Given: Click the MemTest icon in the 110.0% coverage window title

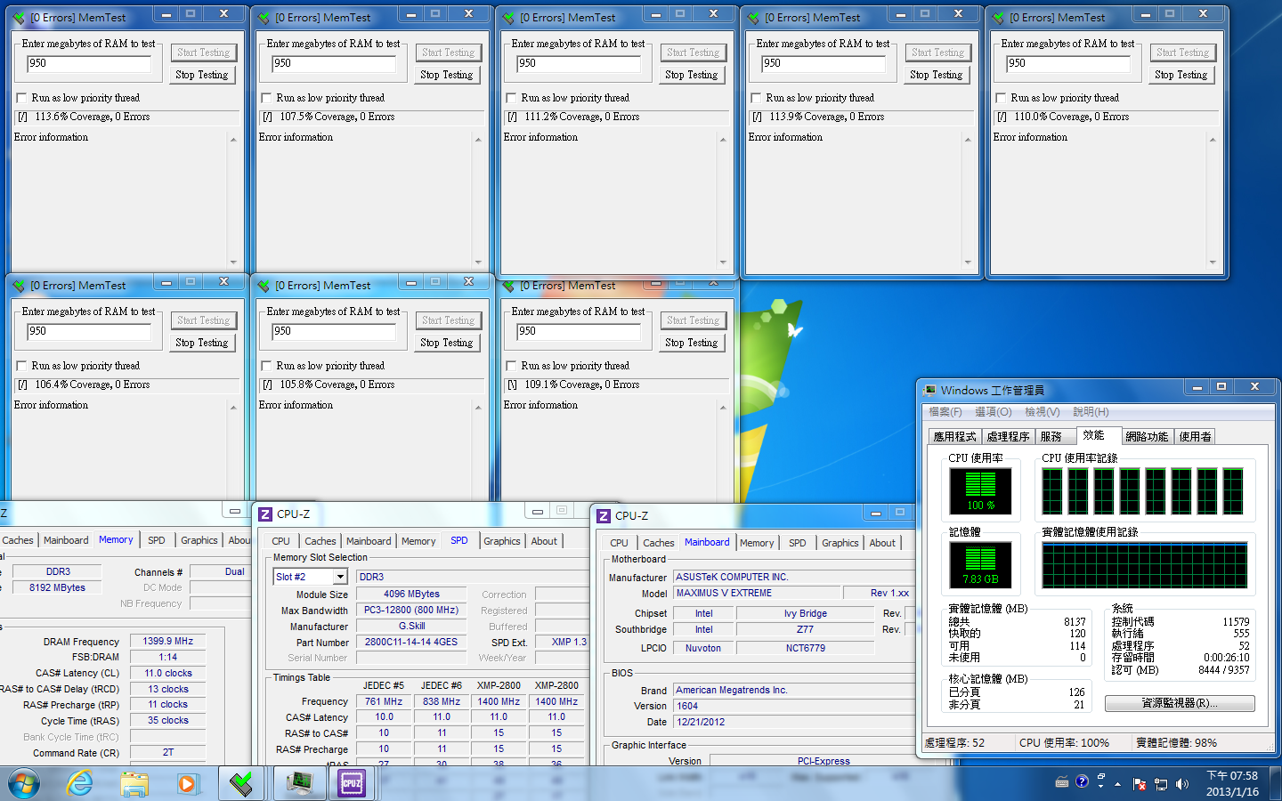Looking at the screenshot, I should [x=997, y=17].
